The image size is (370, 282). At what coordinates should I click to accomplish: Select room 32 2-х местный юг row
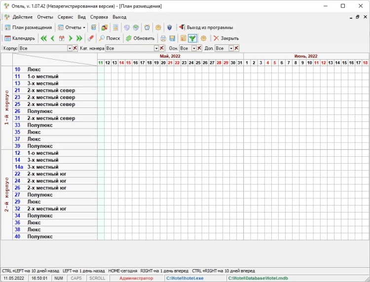pos(55,209)
